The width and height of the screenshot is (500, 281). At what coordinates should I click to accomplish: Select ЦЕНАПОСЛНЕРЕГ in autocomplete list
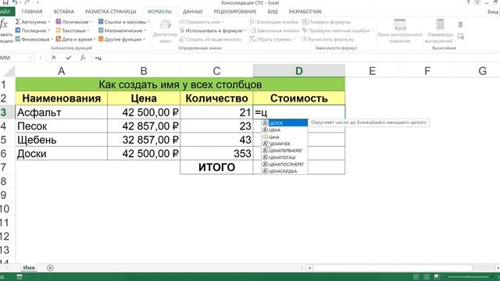pyautogui.click(x=284, y=165)
